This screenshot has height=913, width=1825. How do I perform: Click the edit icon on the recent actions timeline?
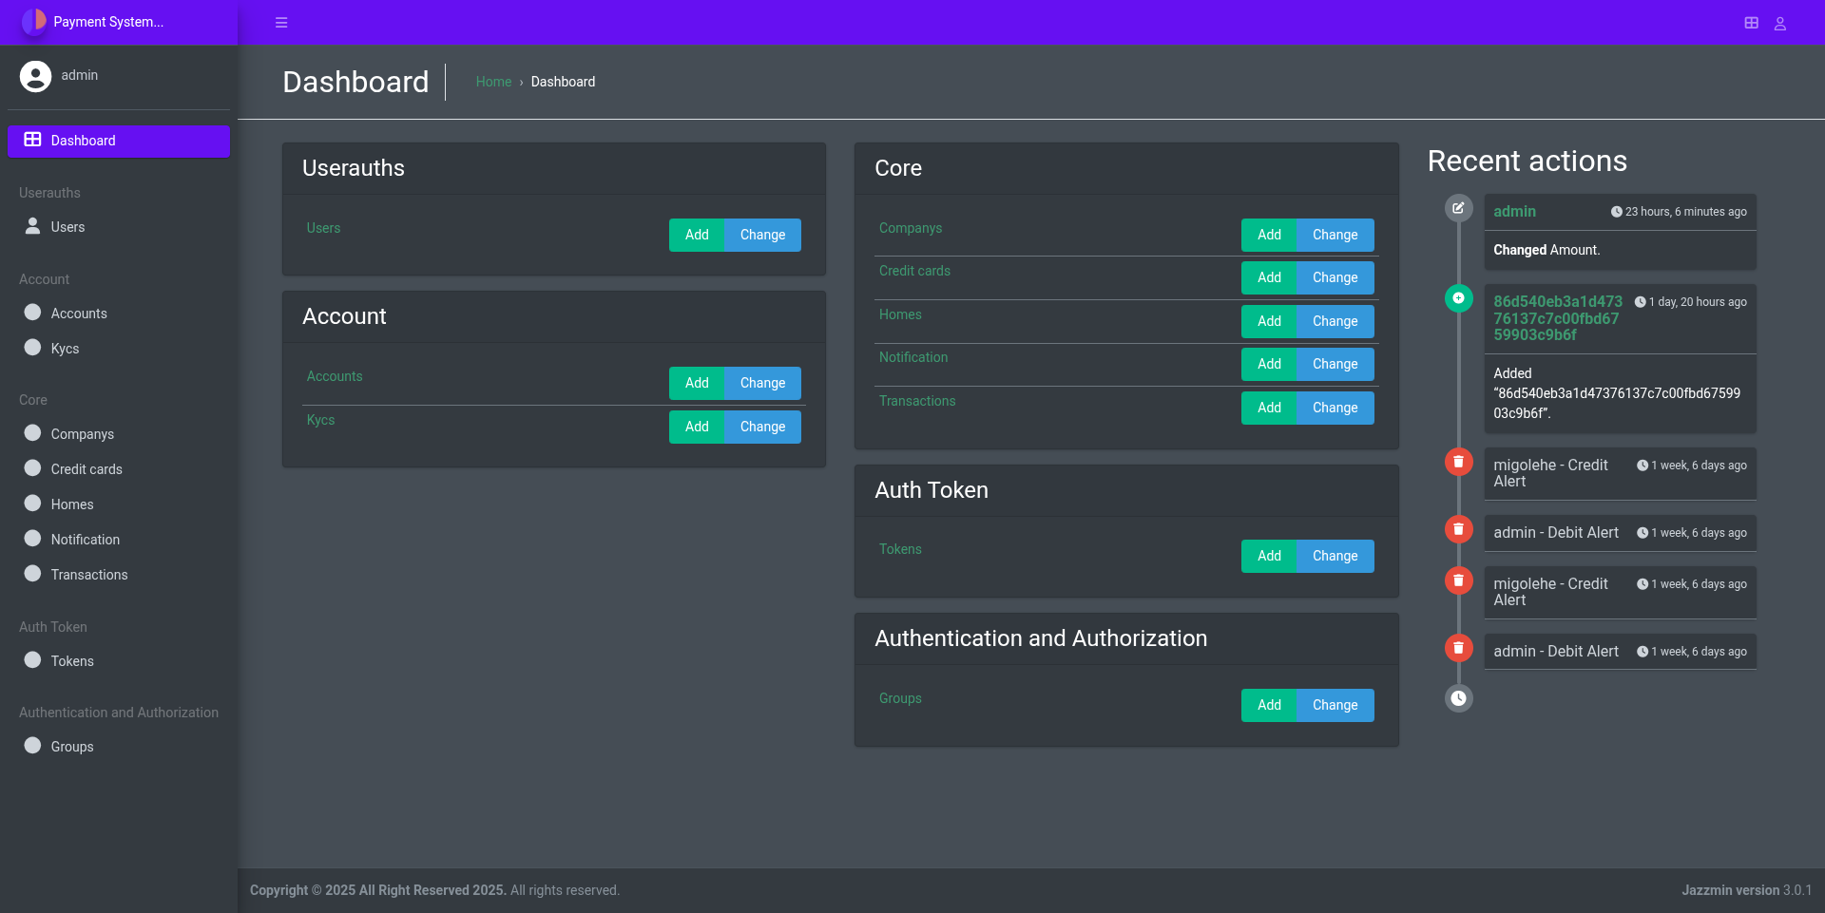[x=1458, y=208]
